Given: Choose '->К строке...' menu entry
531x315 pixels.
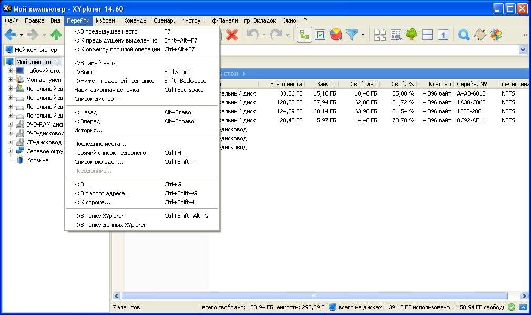Looking at the screenshot, I should (x=142, y=202).
